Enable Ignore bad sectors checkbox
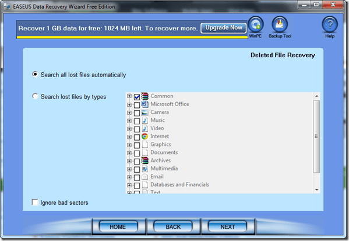This screenshot has height=241, width=349. (x=35, y=202)
